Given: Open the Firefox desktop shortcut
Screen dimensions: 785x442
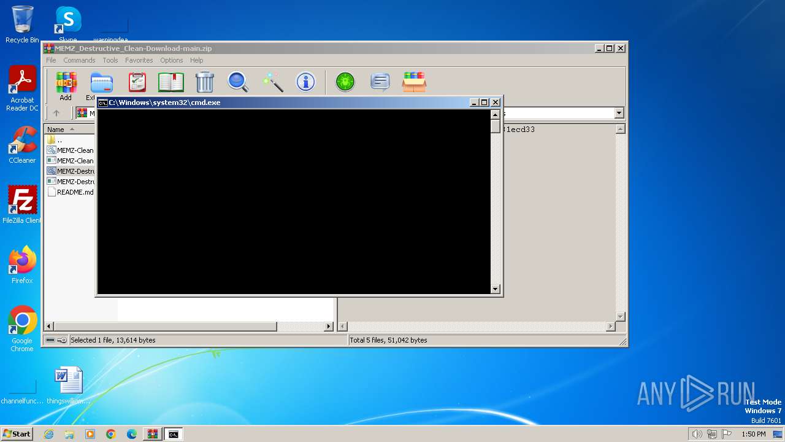Looking at the screenshot, I should coord(22,265).
